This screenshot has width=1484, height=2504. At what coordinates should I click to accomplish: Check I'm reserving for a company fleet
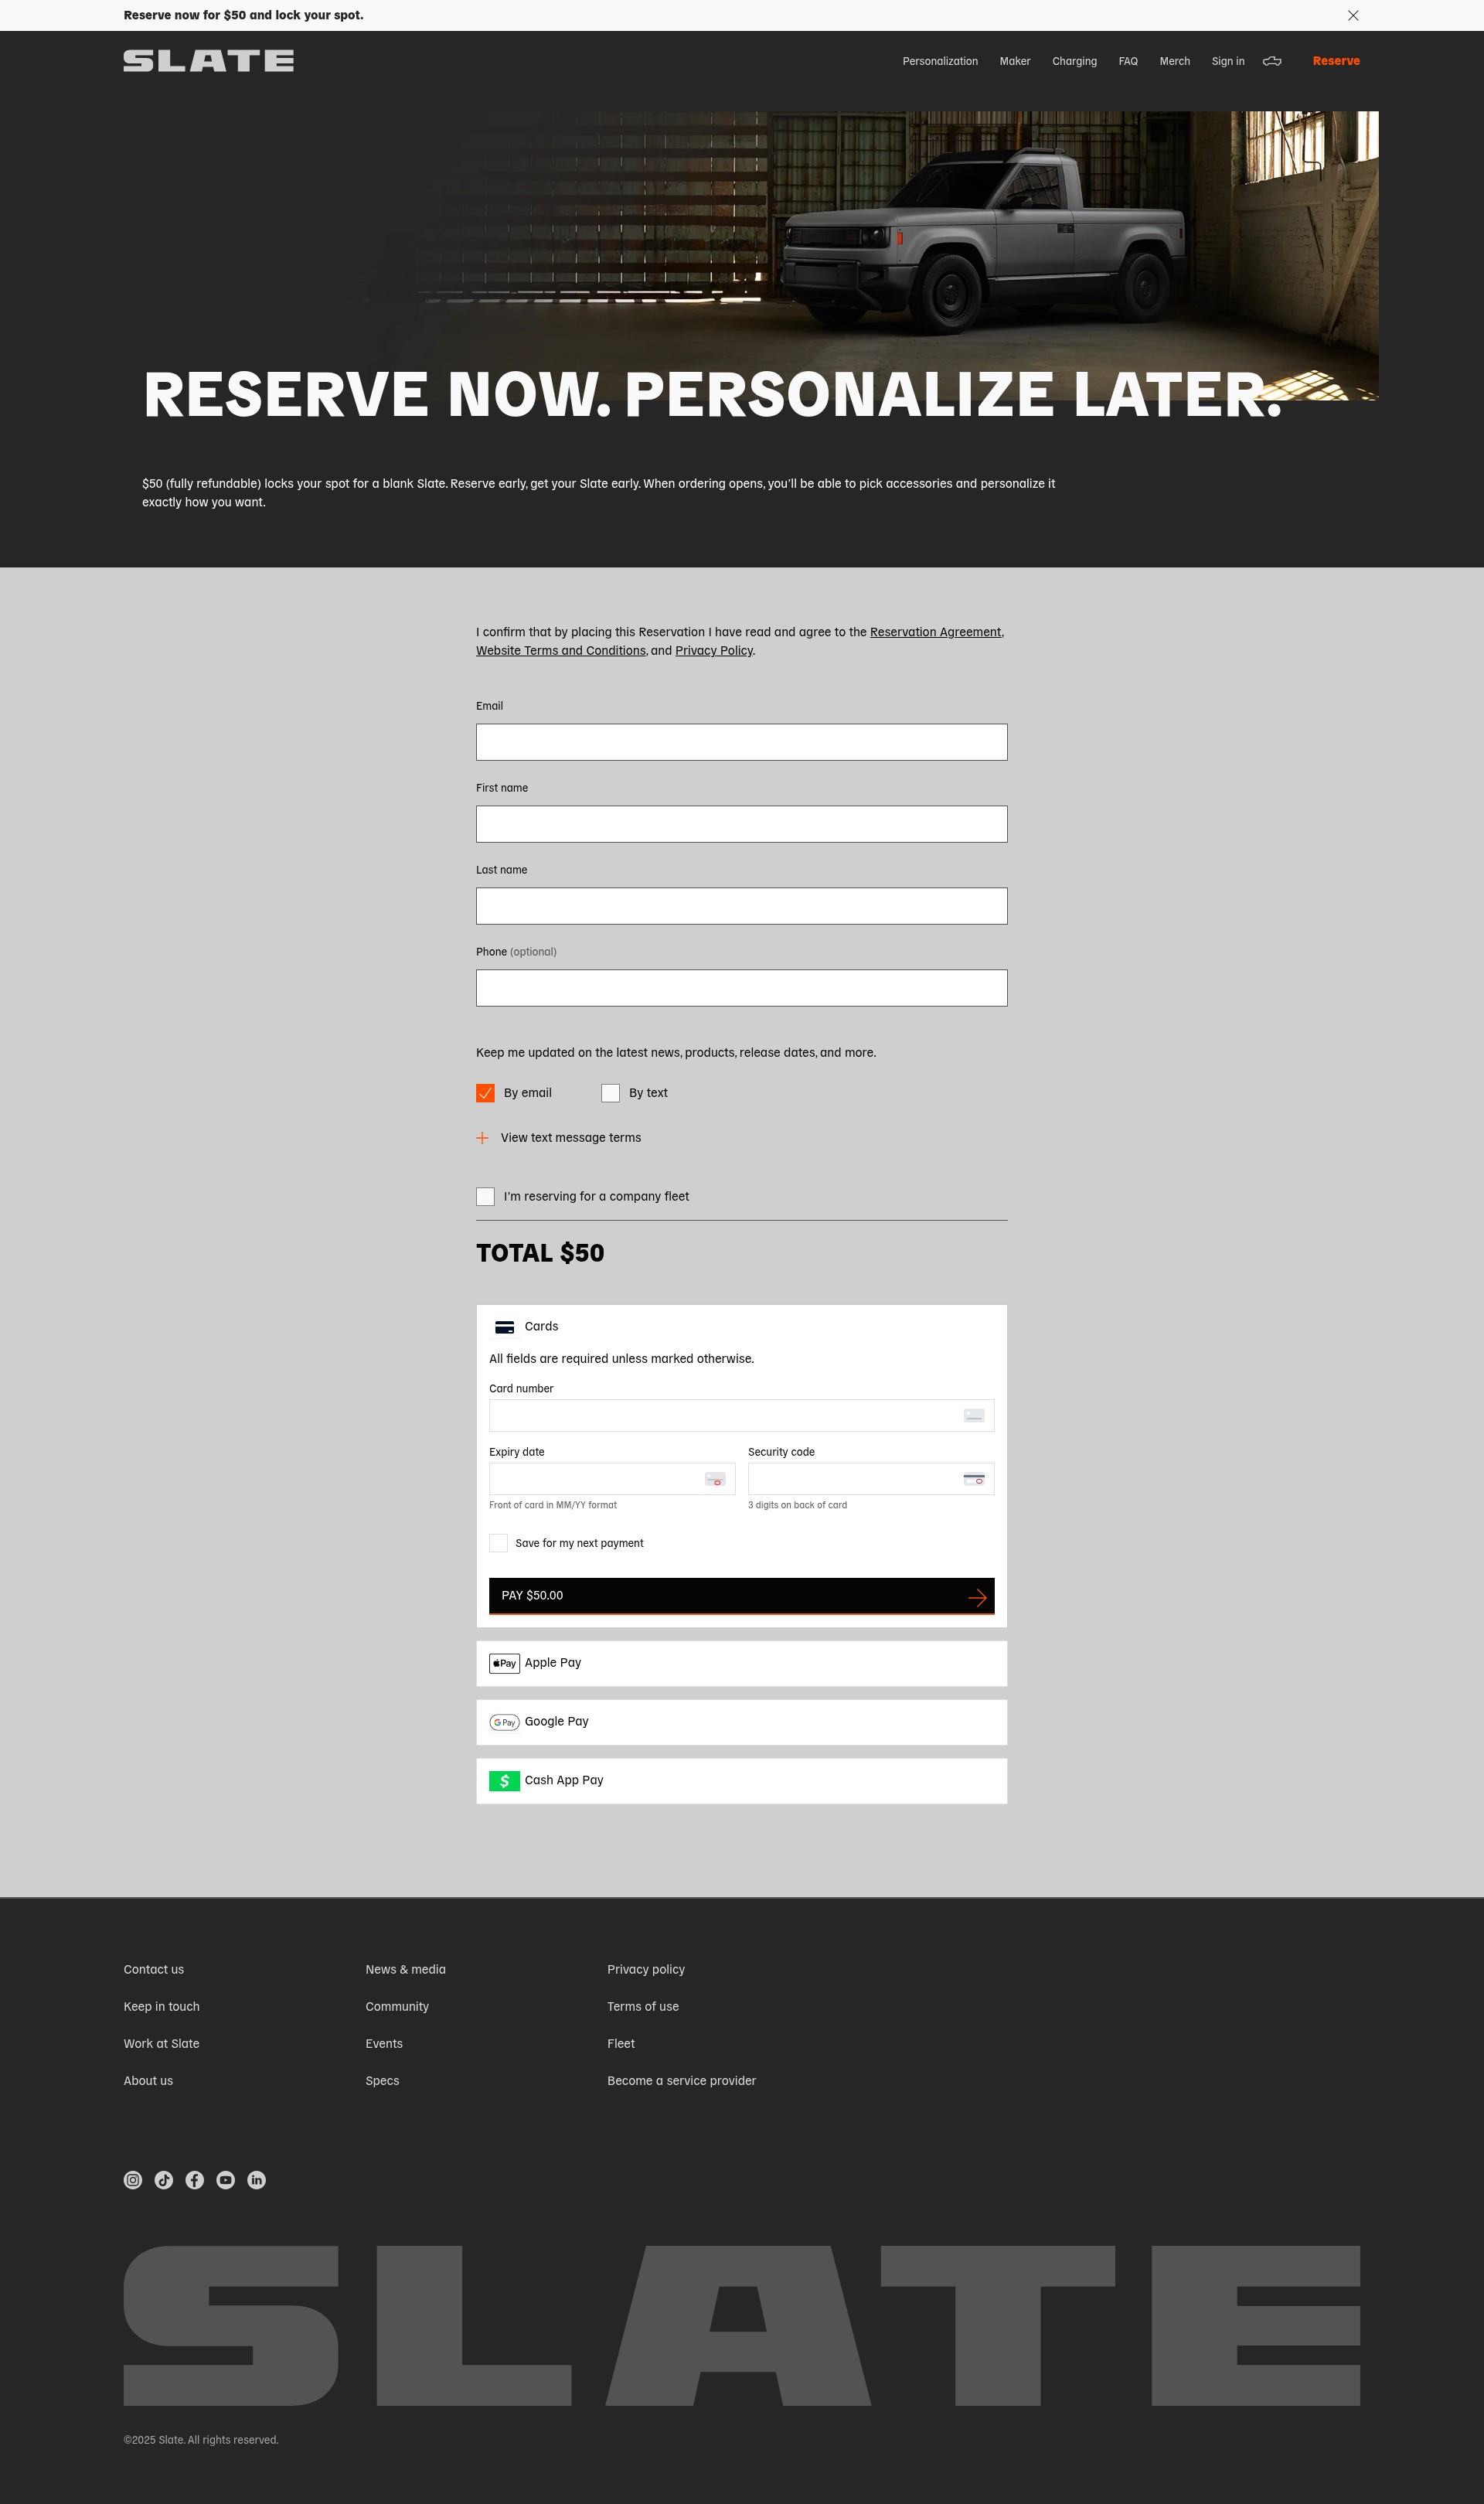tap(485, 1197)
